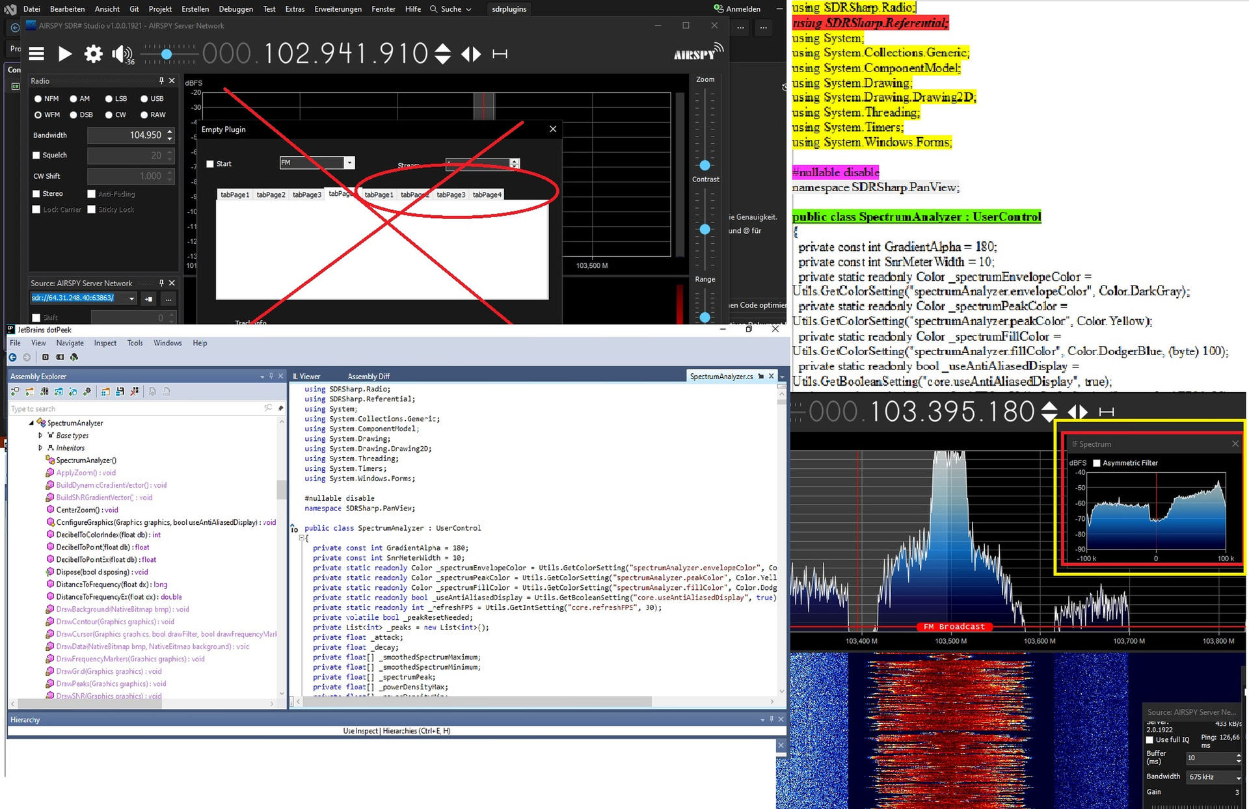Open the FM mode dropdown
This screenshot has height=809, width=1249.
pyautogui.click(x=349, y=163)
